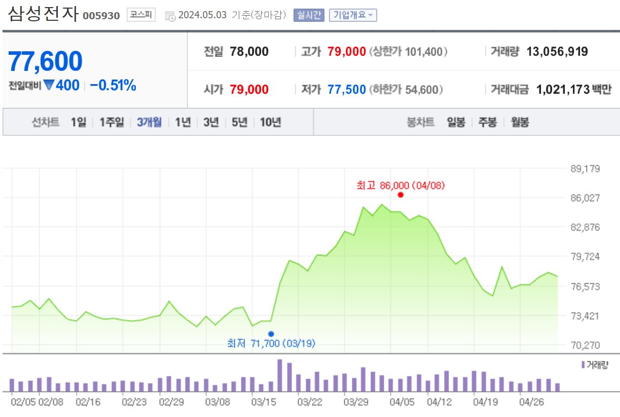Open the 기업개요 dropdown

353,15
